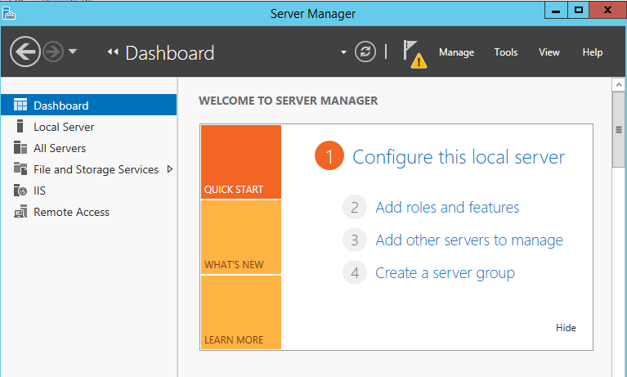Click the step 3 number circle
Screen dimensions: 627x377
click(x=355, y=240)
